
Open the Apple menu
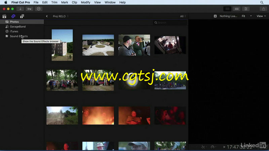point(6,2)
